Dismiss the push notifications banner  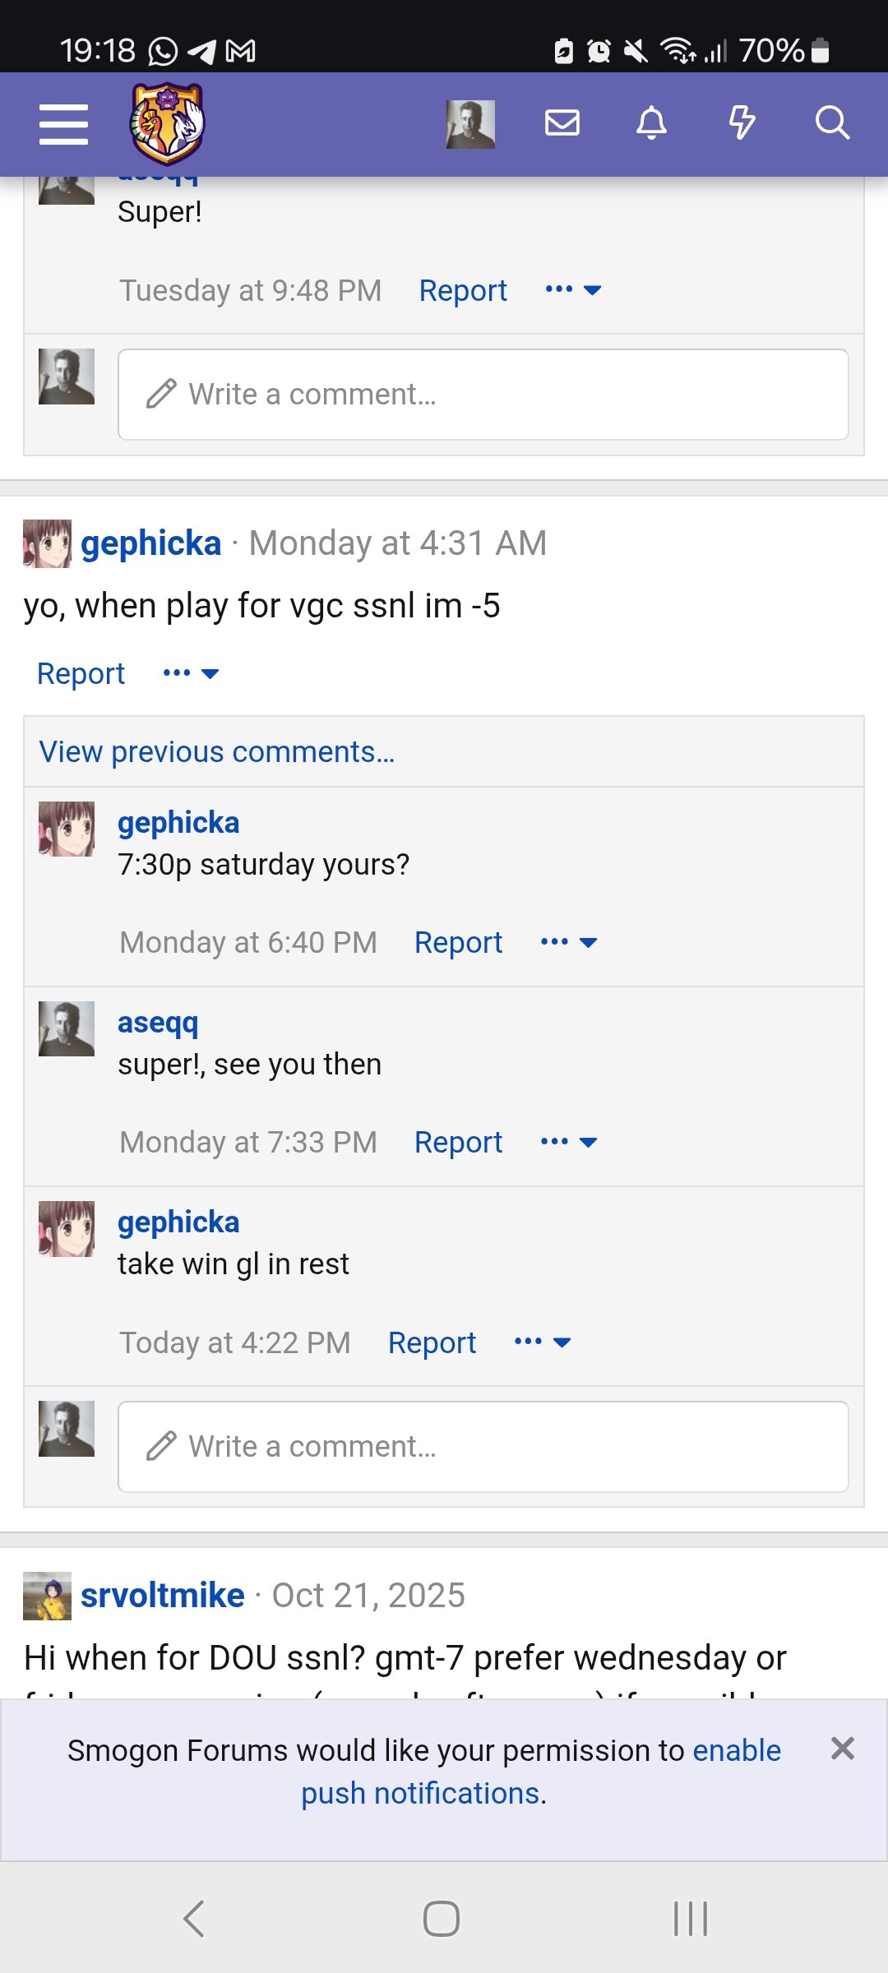point(842,1749)
